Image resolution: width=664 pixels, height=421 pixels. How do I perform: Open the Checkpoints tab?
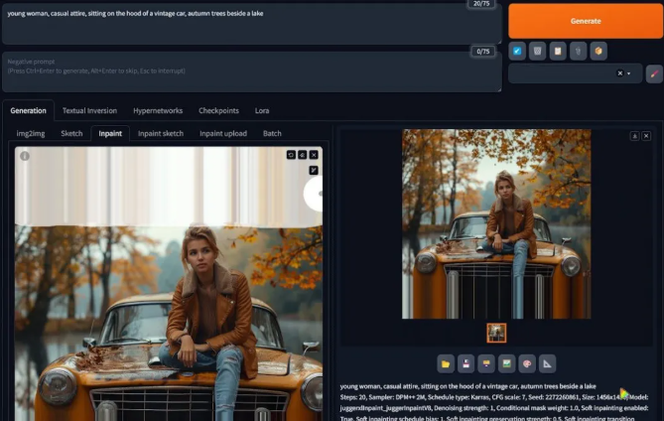(219, 110)
